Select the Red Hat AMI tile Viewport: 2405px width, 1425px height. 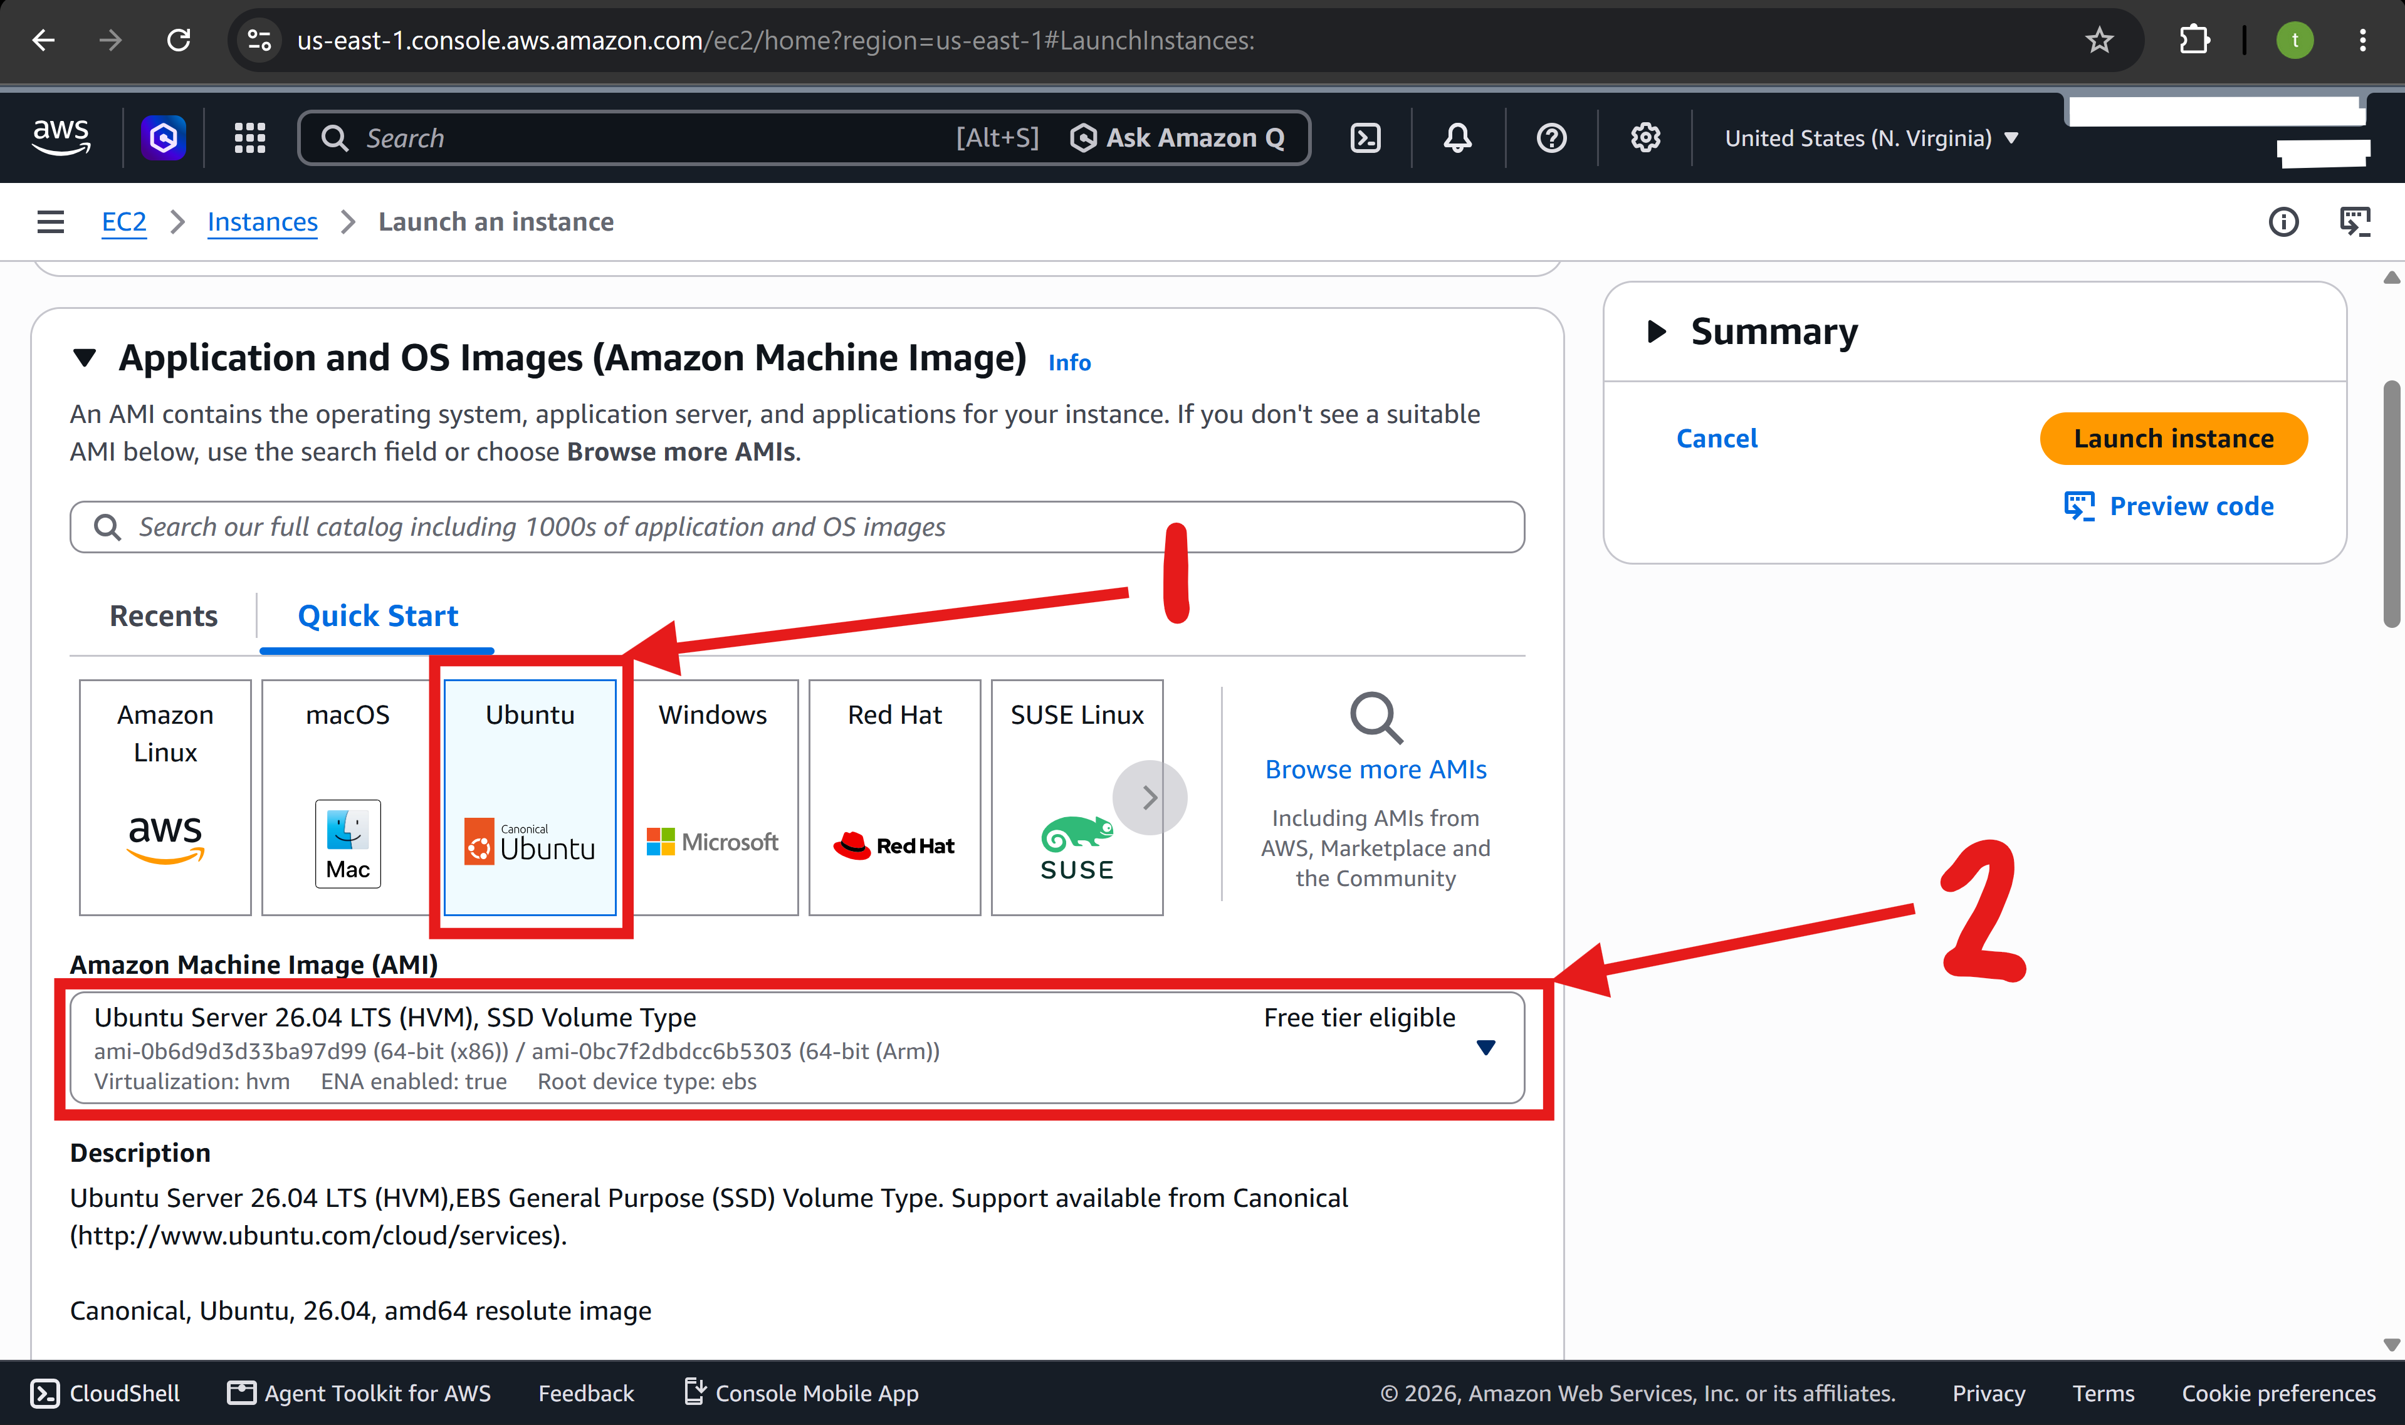tap(895, 797)
